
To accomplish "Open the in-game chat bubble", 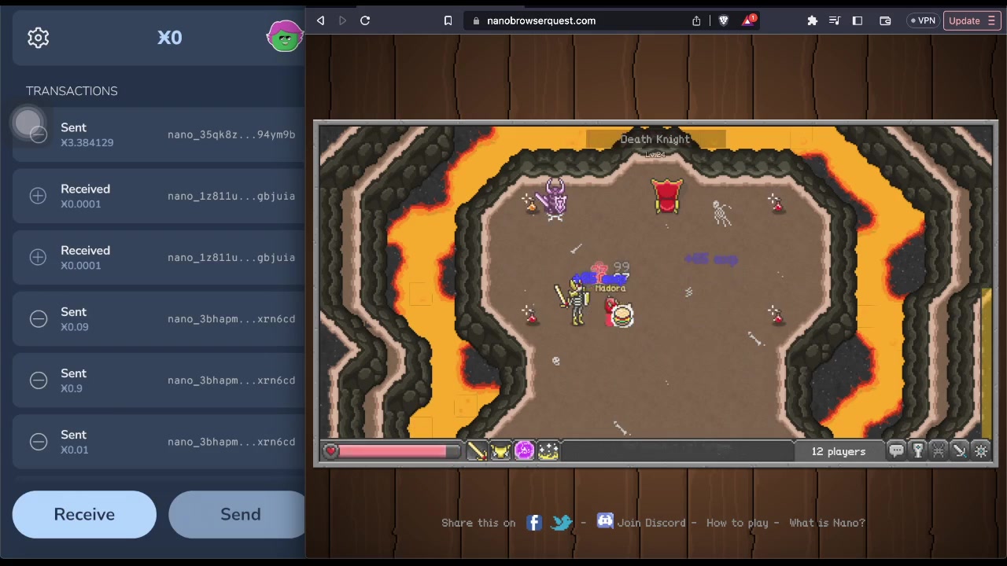I will (x=896, y=450).
